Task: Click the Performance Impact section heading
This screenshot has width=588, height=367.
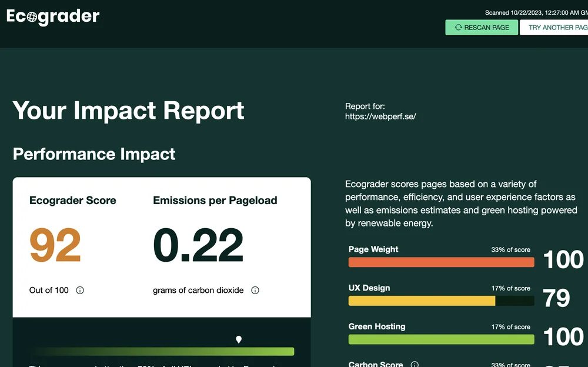Action: point(94,154)
